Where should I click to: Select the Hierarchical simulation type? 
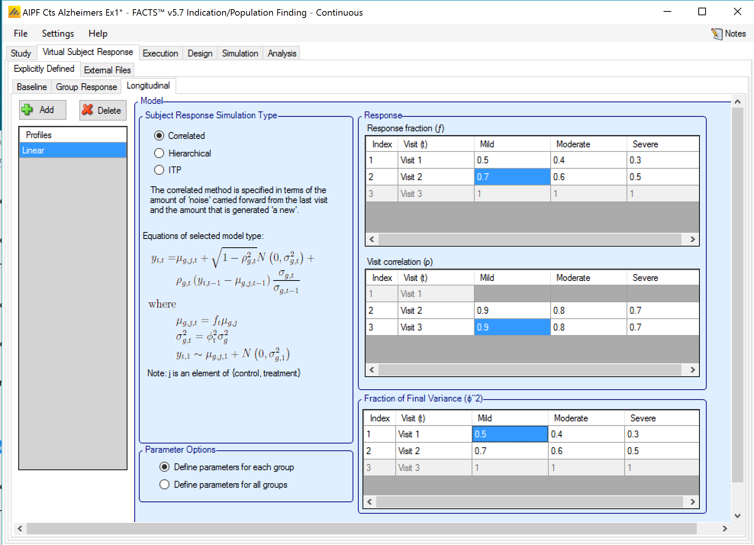[x=159, y=153]
